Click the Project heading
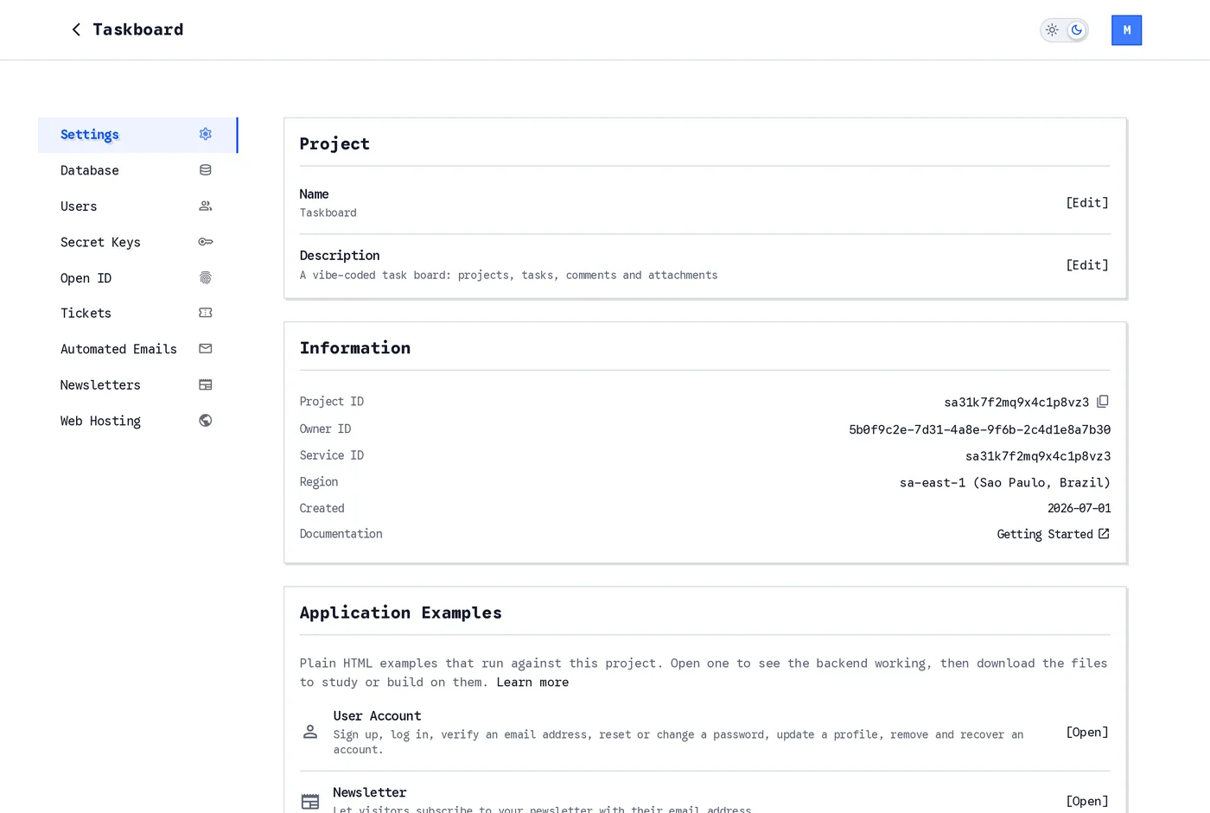 click(x=334, y=144)
